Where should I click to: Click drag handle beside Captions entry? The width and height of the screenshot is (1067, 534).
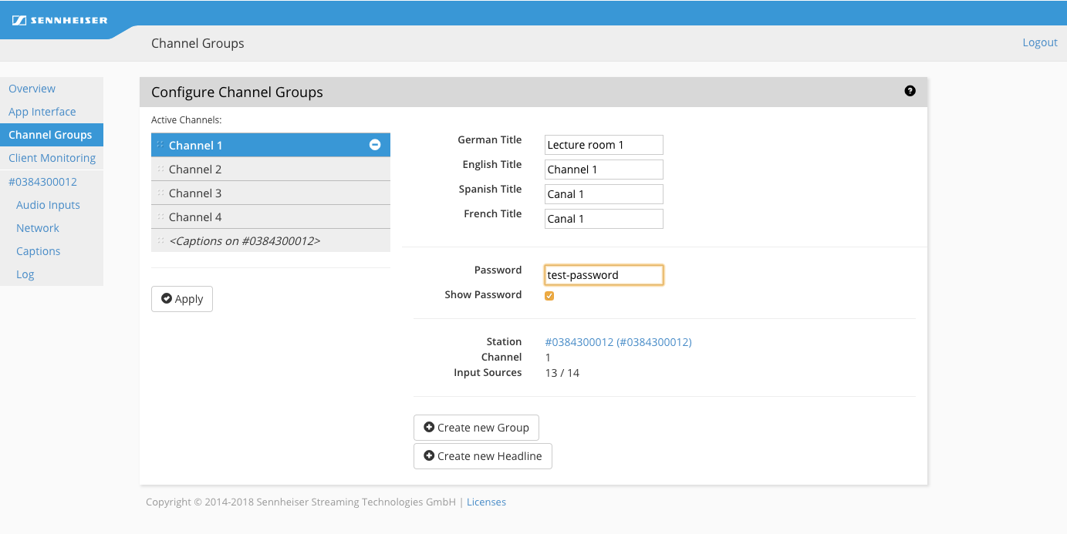pyautogui.click(x=160, y=241)
